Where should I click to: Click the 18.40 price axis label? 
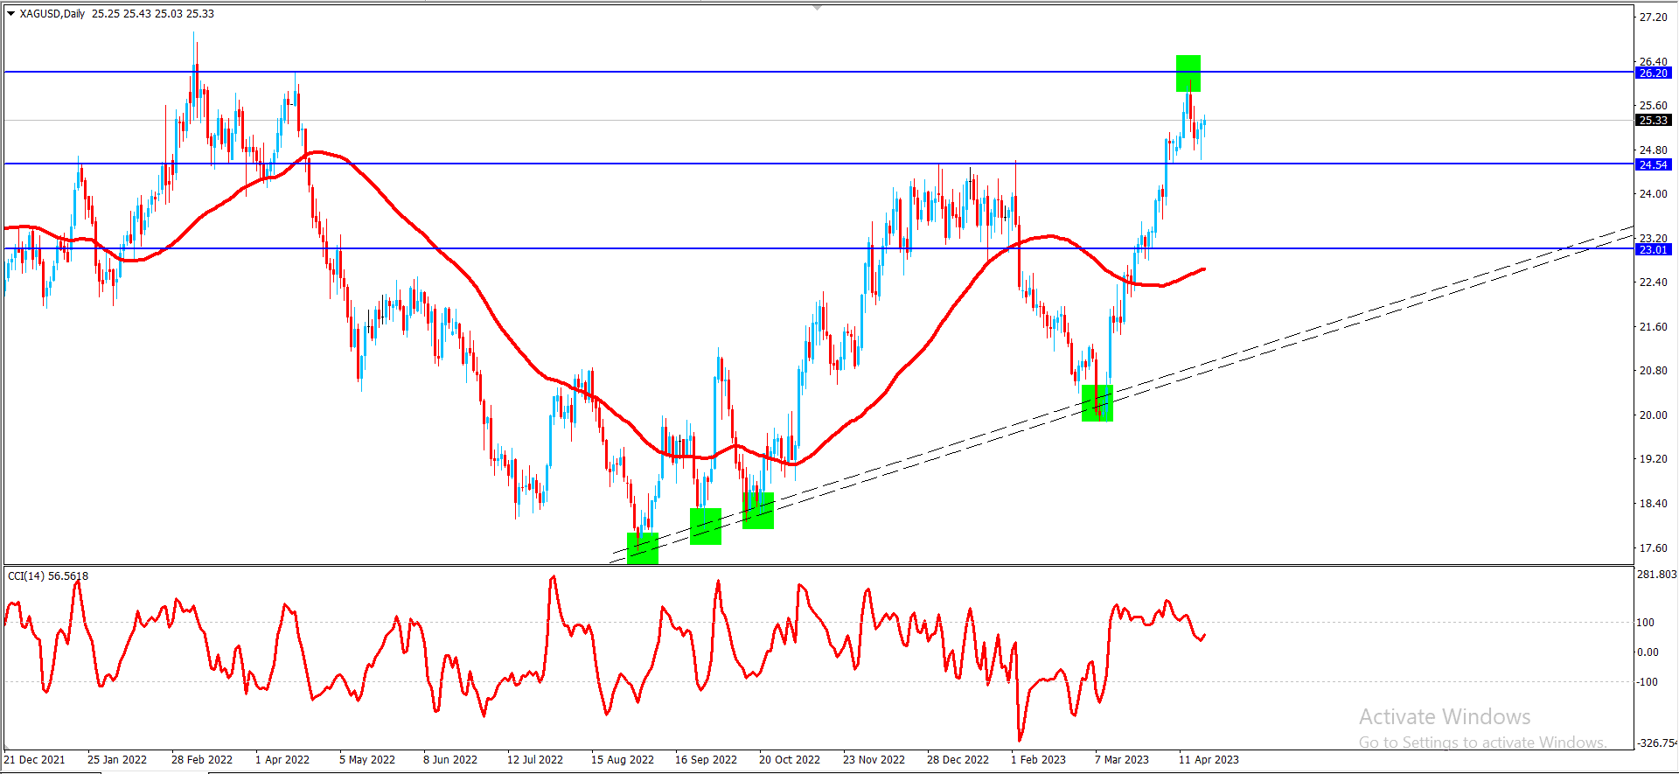[x=1654, y=504]
